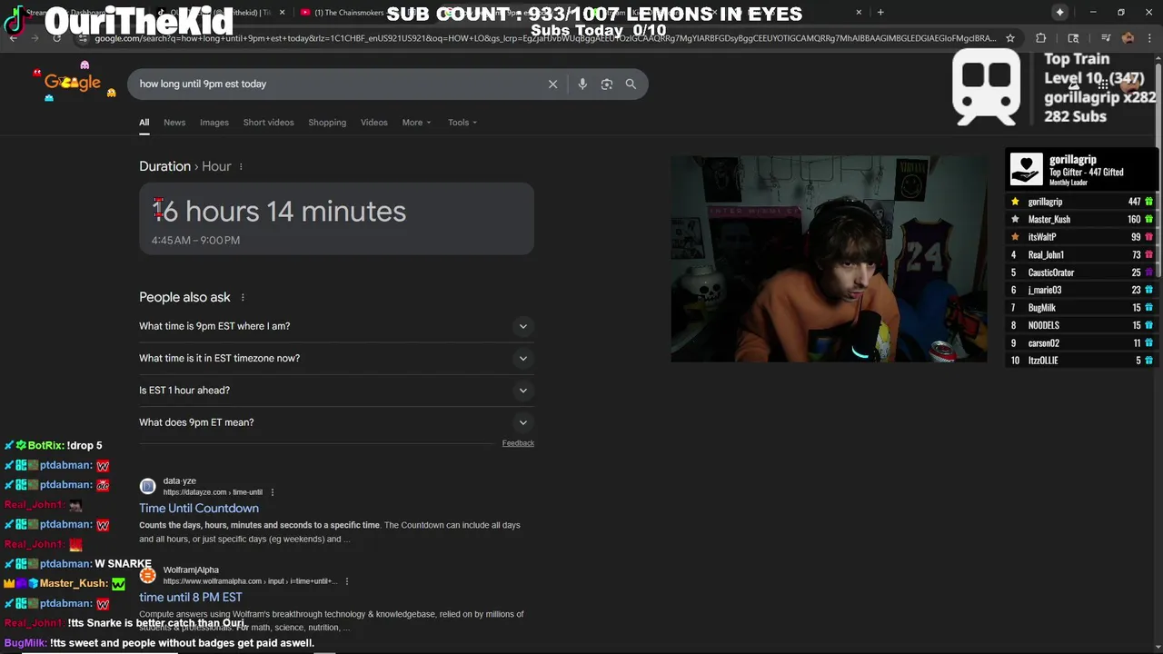1163x654 pixels.
Task: Click into the Google search query field
Action: pyautogui.click(x=336, y=84)
